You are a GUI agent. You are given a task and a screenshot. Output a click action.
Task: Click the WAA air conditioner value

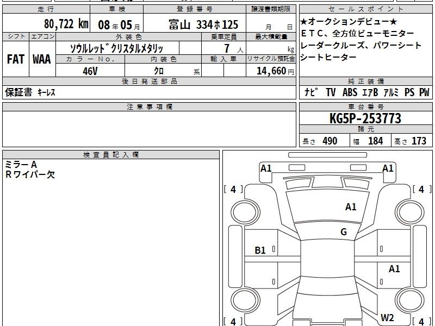[x=42, y=59]
